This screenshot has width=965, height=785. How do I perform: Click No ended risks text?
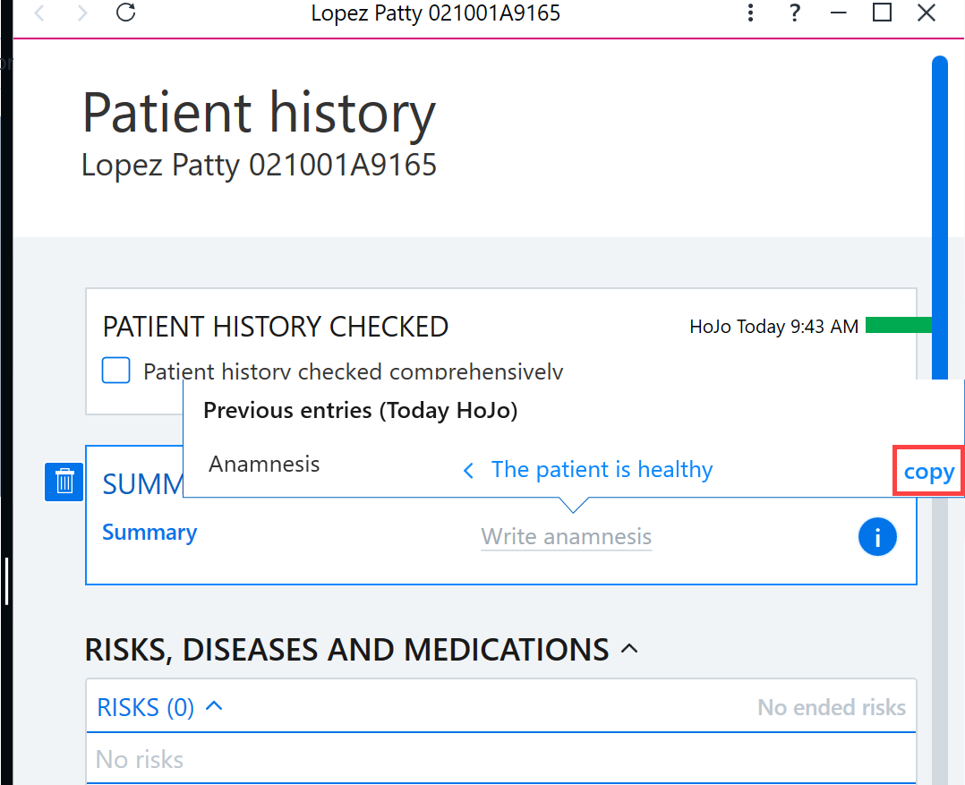(832, 707)
